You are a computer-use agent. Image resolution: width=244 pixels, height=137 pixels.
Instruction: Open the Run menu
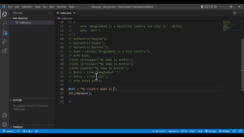click(52, 7)
